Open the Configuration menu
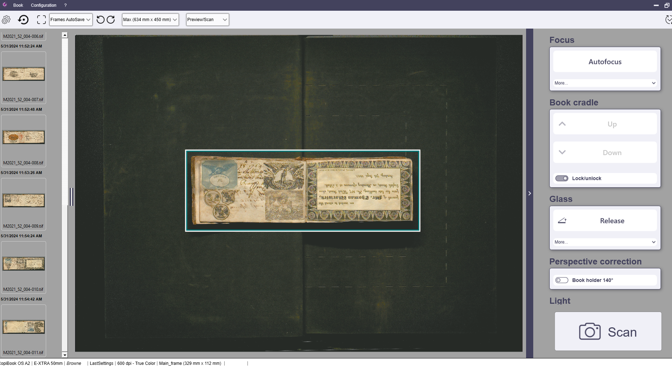The height and width of the screenshot is (367, 672). (44, 5)
